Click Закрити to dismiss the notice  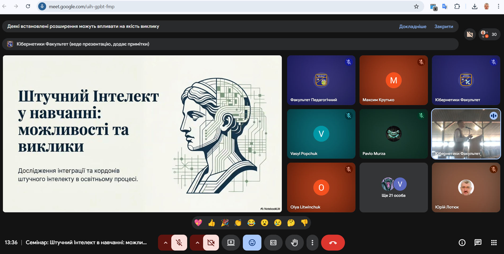[444, 26]
